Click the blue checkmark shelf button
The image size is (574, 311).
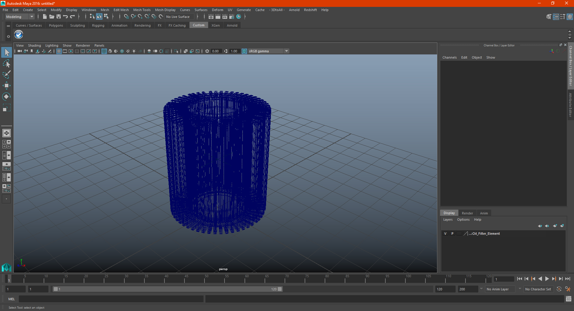(x=19, y=35)
